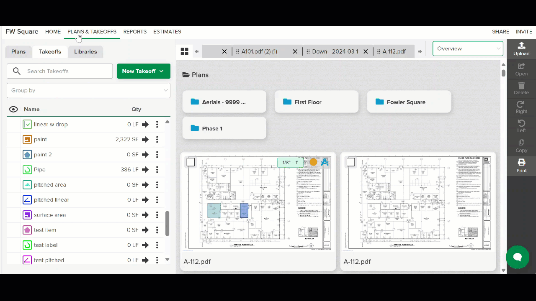Click the 1/8" = 1' scale badge
The image size is (536, 301).
[290, 163]
